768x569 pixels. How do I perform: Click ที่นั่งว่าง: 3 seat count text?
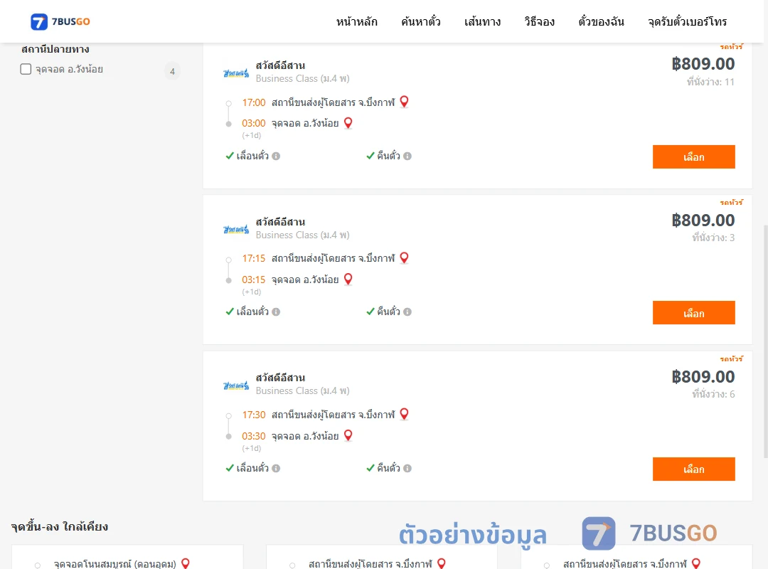pyautogui.click(x=713, y=238)
